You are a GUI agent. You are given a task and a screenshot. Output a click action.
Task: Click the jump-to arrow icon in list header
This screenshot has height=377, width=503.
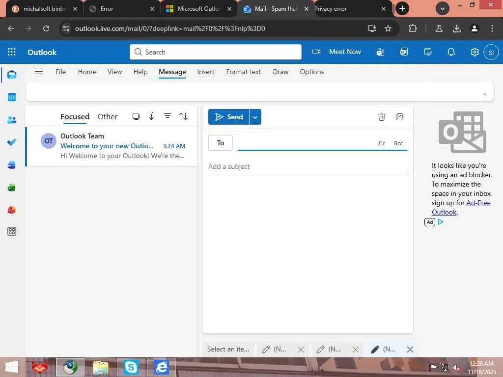click(x=152, y=116)
